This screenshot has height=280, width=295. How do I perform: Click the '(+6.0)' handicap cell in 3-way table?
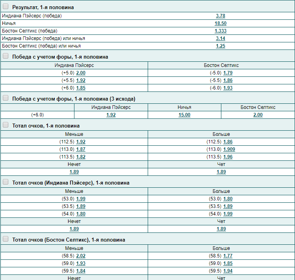pos(38,115)
